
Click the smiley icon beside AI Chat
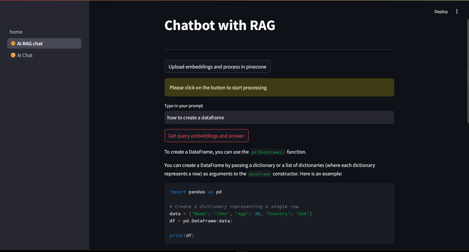coord(13,55)
